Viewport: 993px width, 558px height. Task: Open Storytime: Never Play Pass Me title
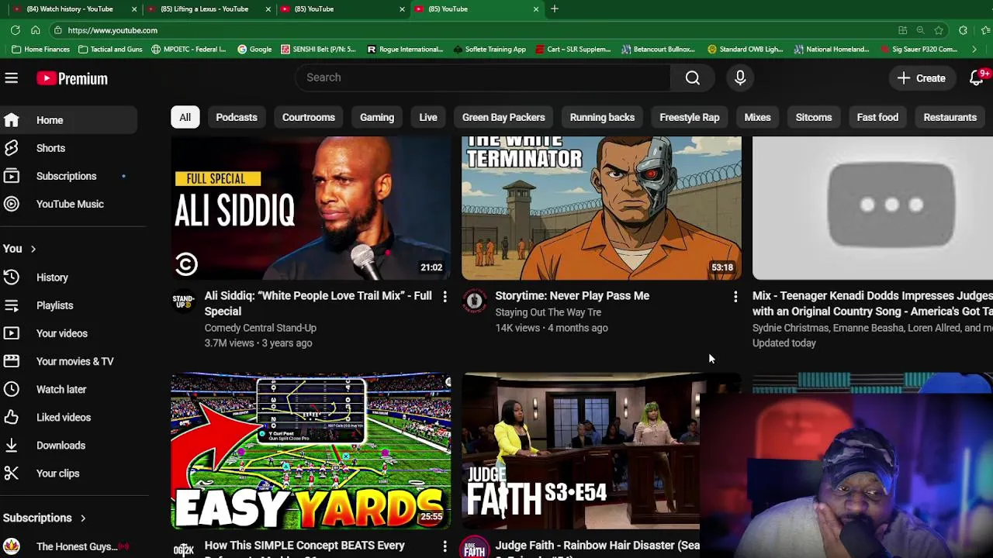click(572, 295)
